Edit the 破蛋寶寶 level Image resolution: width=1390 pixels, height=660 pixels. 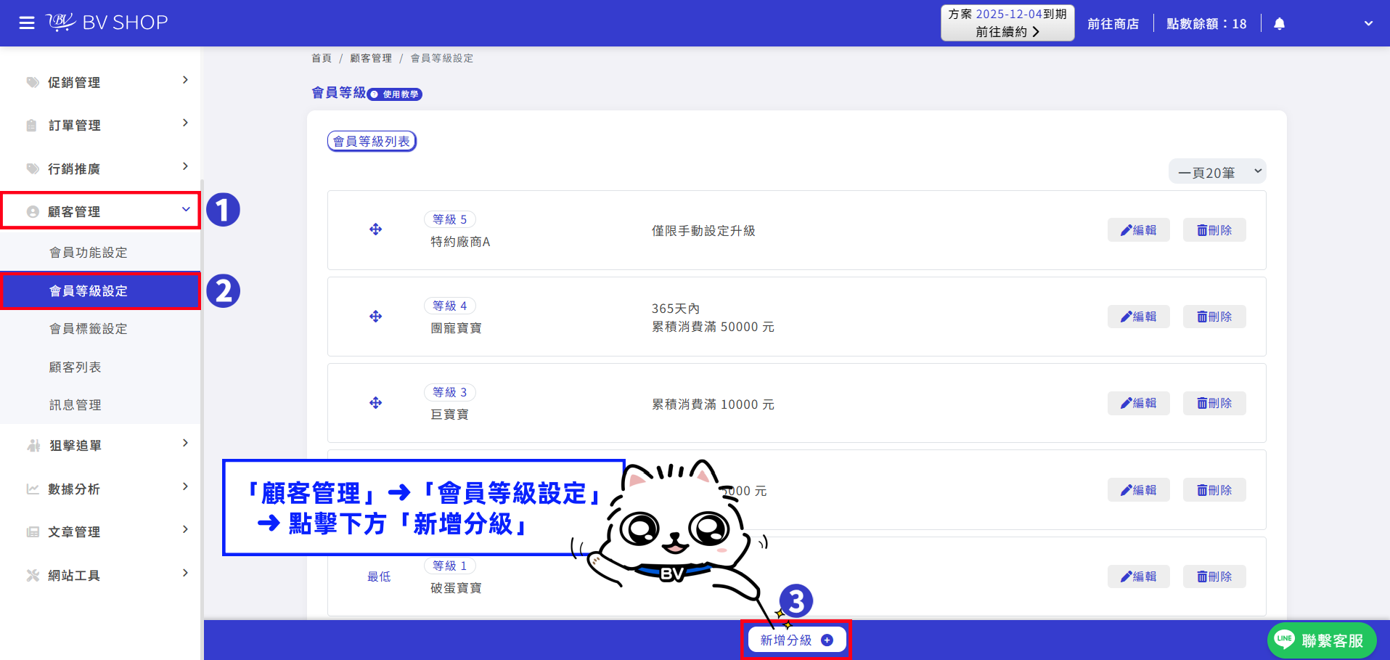coord(1138,577)
